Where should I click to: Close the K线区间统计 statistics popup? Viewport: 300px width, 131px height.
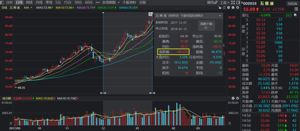pyautogui.click(x=220, y=16)
